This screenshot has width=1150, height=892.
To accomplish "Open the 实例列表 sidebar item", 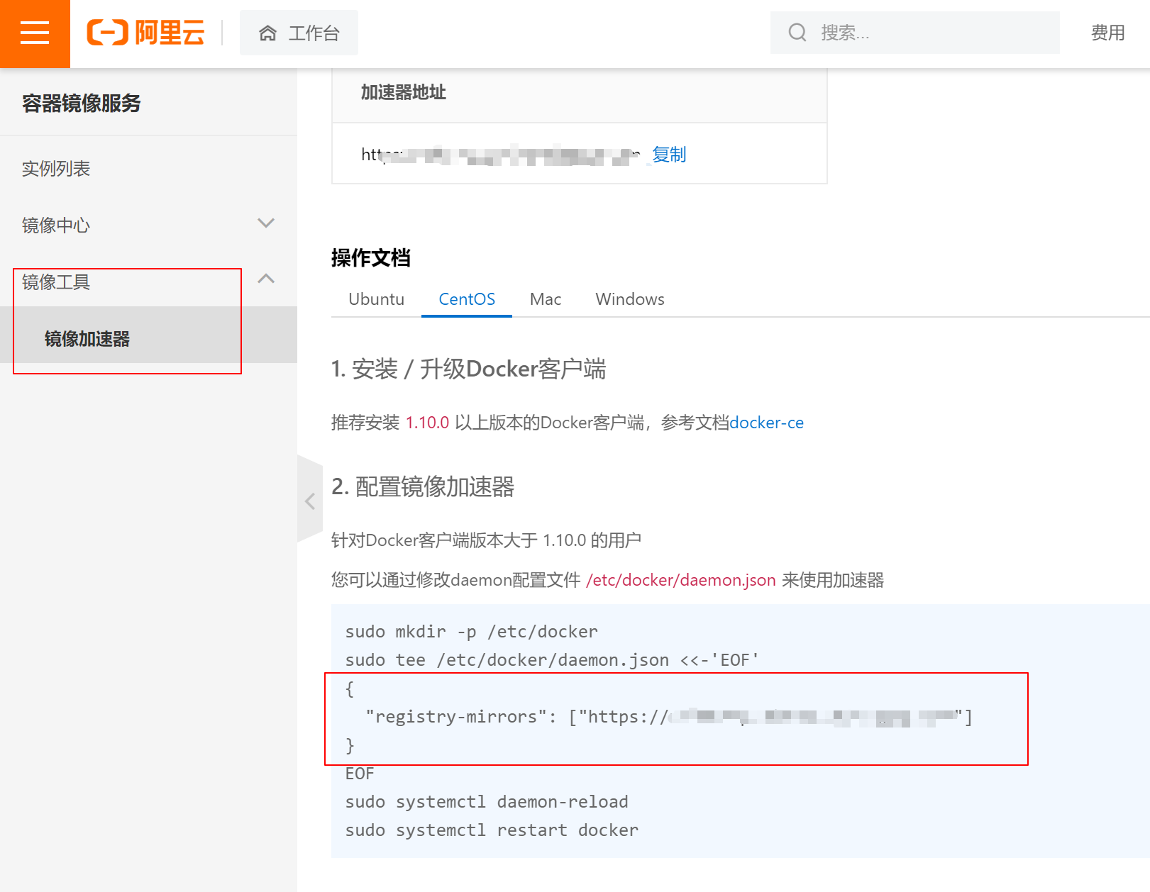I will tap(56, 169).
